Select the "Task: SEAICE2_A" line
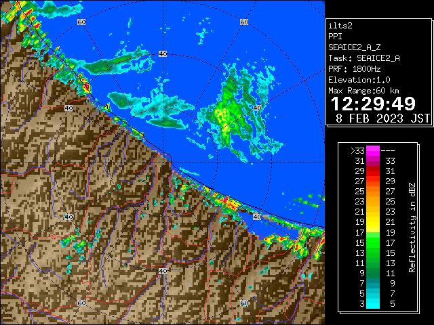Image resolution: width=434 pixels, height=325 pixels. (x=364, y=58)
